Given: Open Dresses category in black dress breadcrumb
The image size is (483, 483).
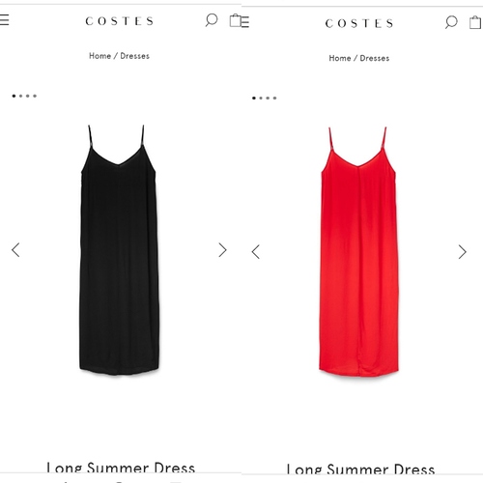Looking at the screenshot, I should tap(134, 56).
